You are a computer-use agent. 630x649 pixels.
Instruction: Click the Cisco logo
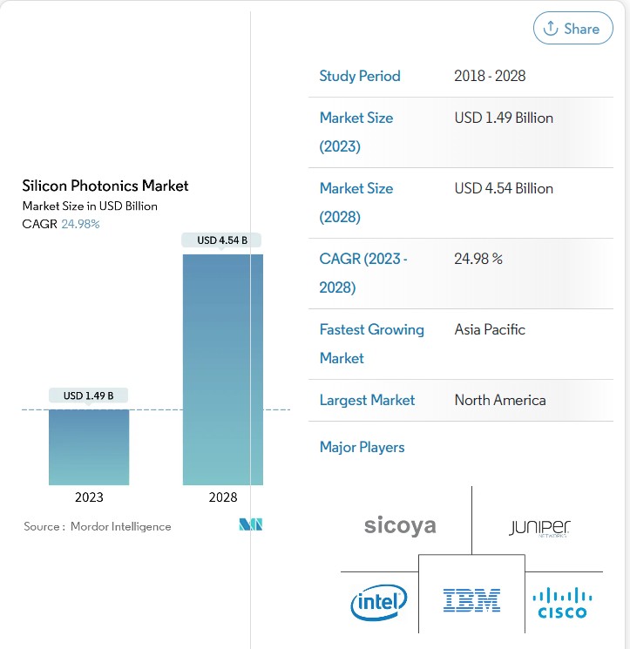click(562, 602)
